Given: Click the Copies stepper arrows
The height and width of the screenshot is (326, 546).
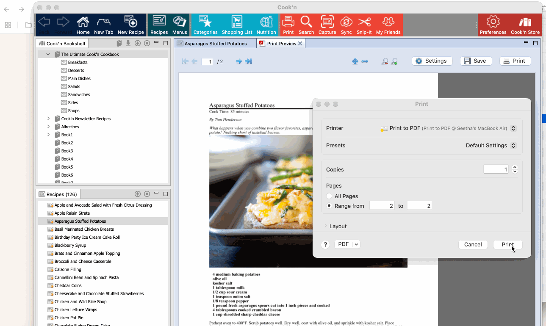Looking at the screenshot, I should point(515,169).
